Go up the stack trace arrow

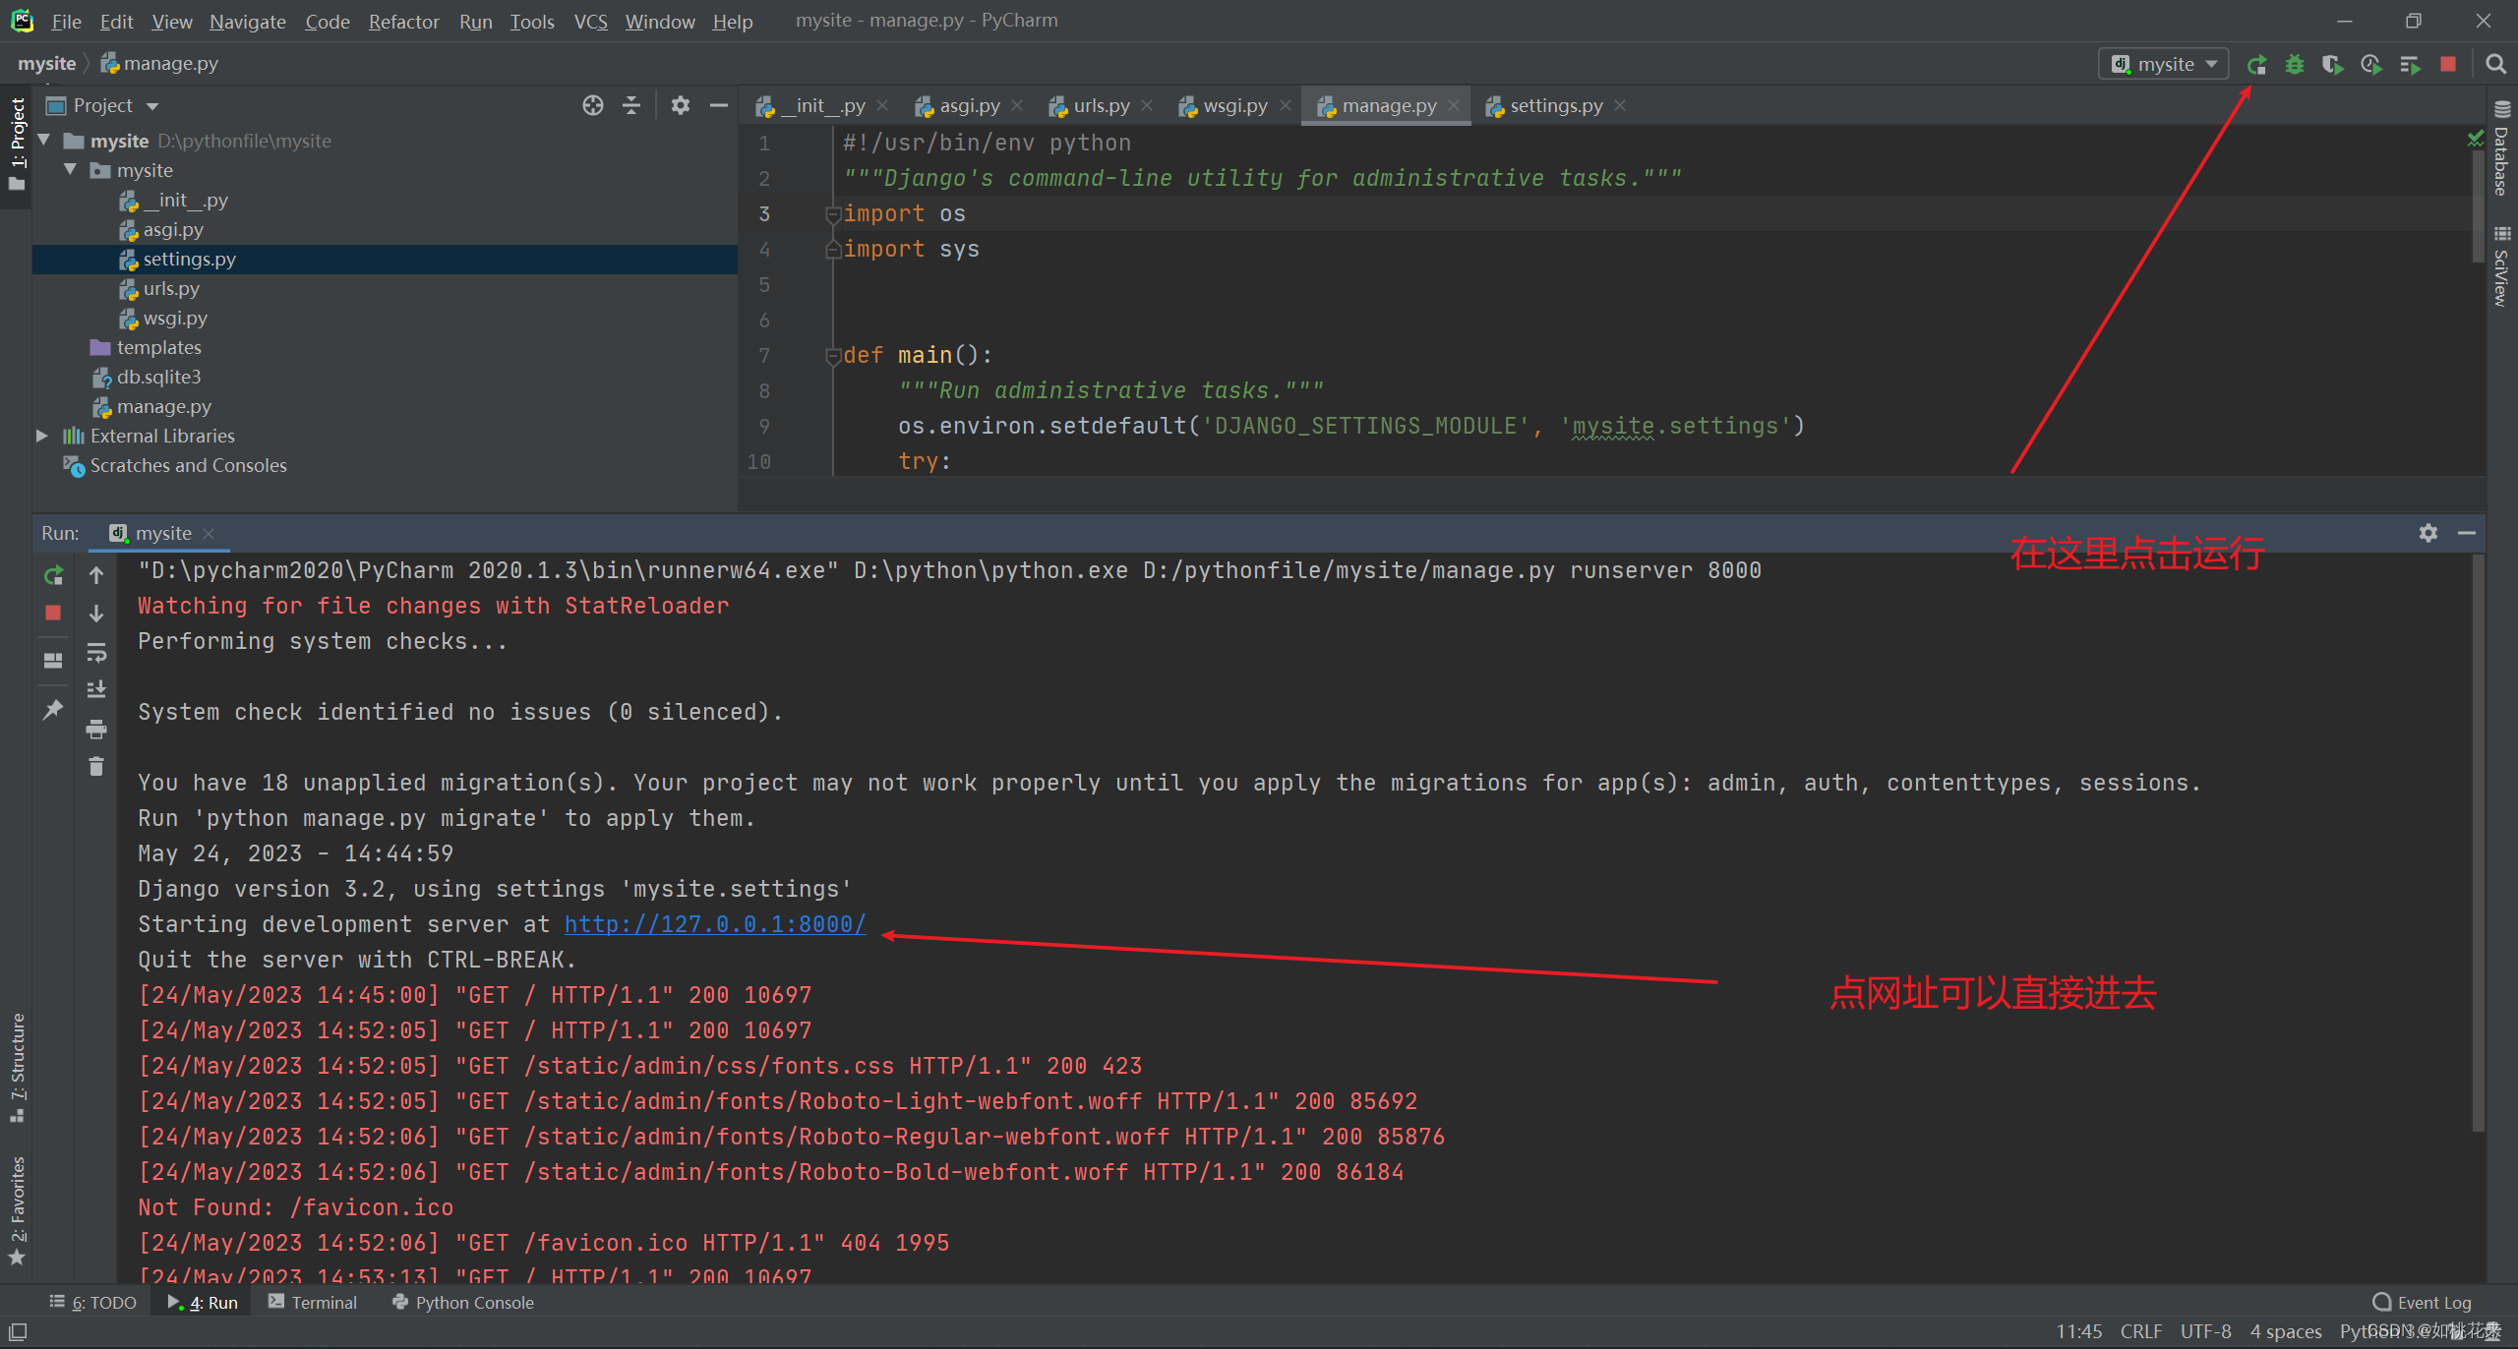pyautogui.click(x=96, y=575)
